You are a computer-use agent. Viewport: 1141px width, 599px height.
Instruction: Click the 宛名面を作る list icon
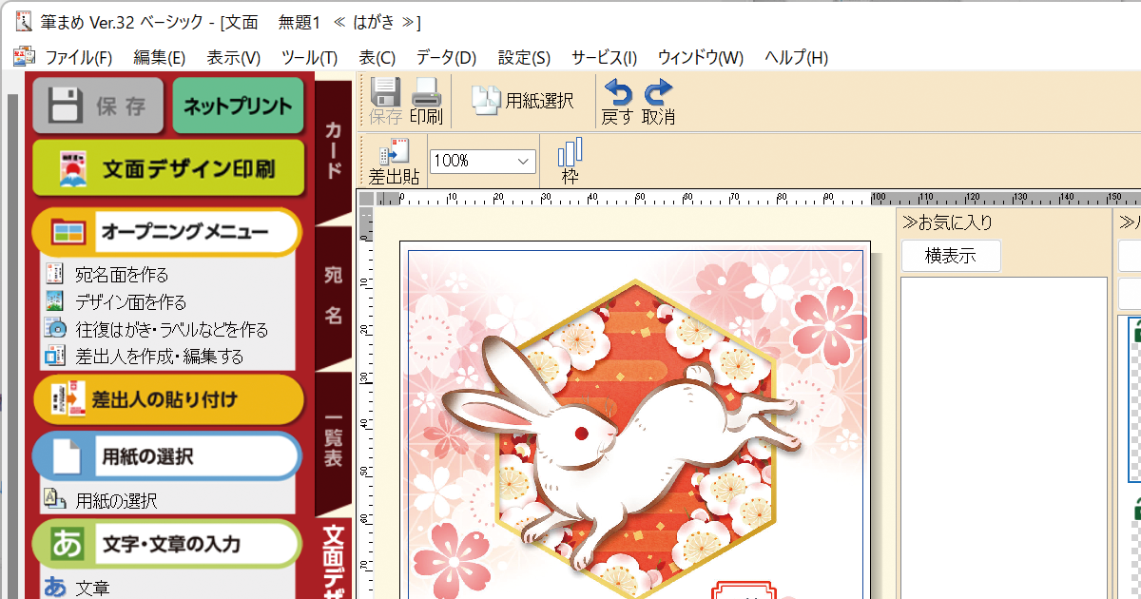[x=55, y=275]
